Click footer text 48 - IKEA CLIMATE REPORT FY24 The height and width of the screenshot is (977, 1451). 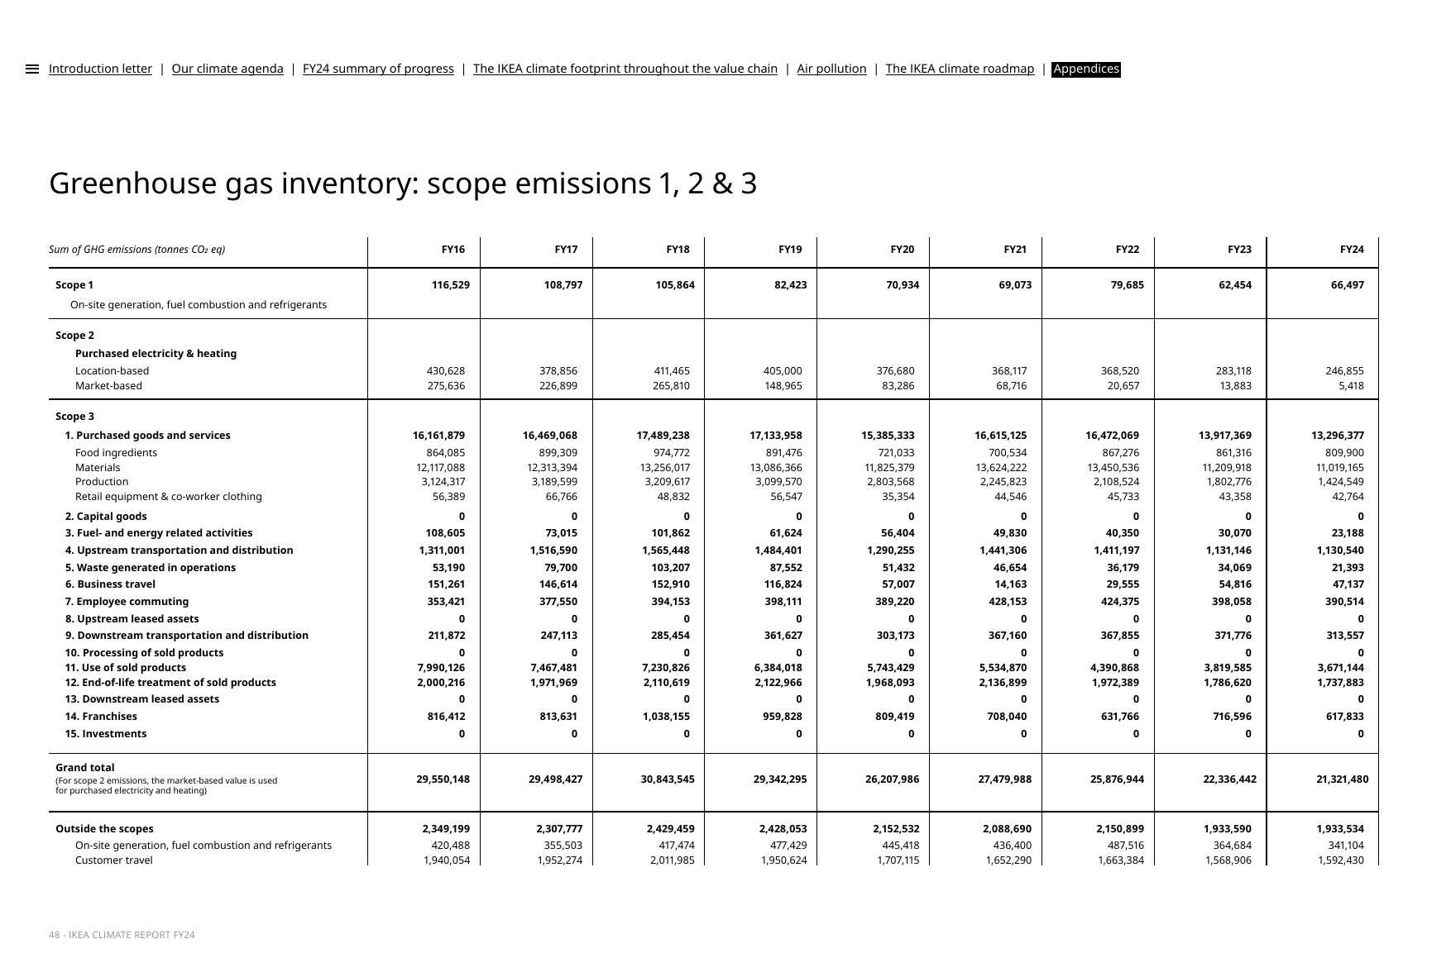click(x=122, y=935)
